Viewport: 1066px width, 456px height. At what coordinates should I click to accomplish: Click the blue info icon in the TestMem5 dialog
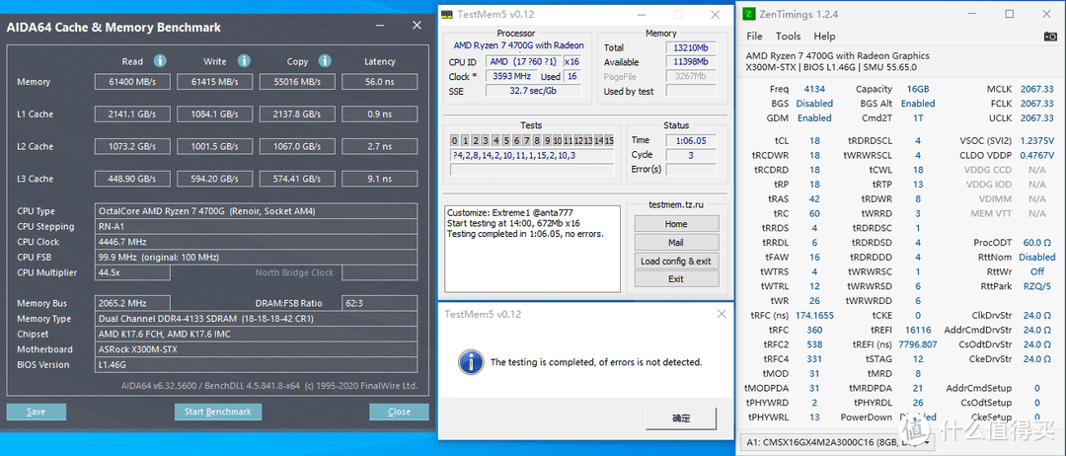(x=471, y=362)
